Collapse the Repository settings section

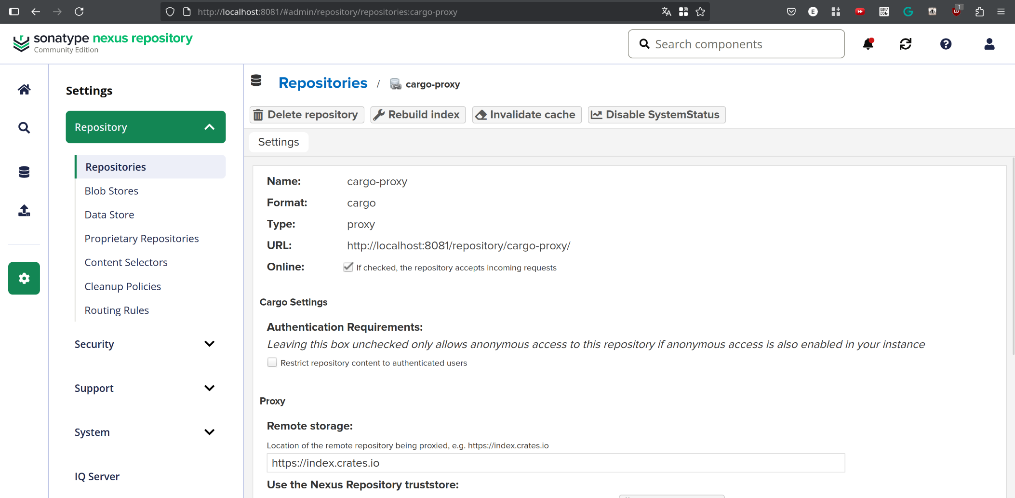146,127
